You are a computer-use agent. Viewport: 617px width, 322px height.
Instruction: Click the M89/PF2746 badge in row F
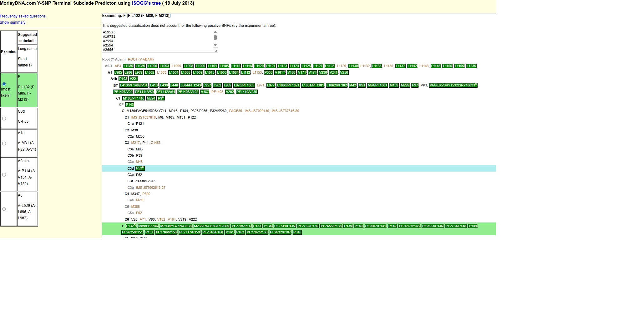click(148, 226)
